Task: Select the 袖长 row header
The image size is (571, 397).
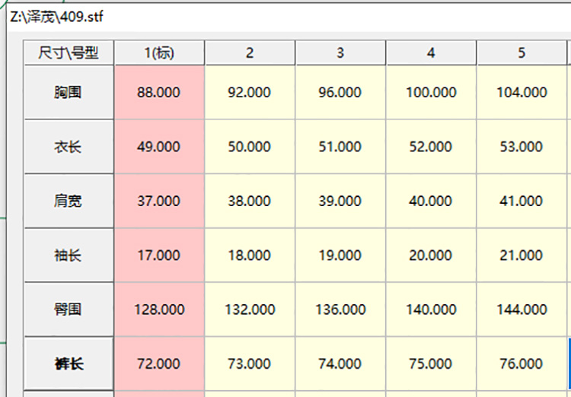Action: tap(69, 255)
